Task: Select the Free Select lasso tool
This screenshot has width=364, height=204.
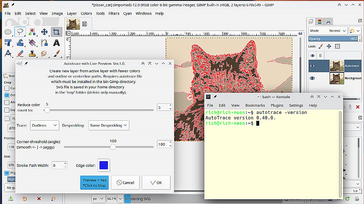Action: tap(20, 32)
